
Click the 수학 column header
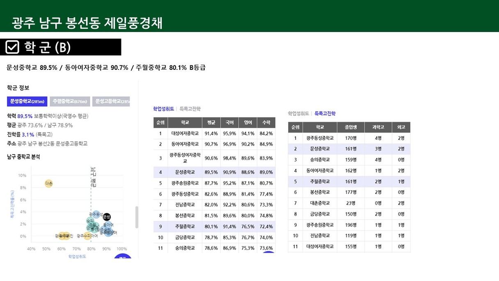pos(266,122)
